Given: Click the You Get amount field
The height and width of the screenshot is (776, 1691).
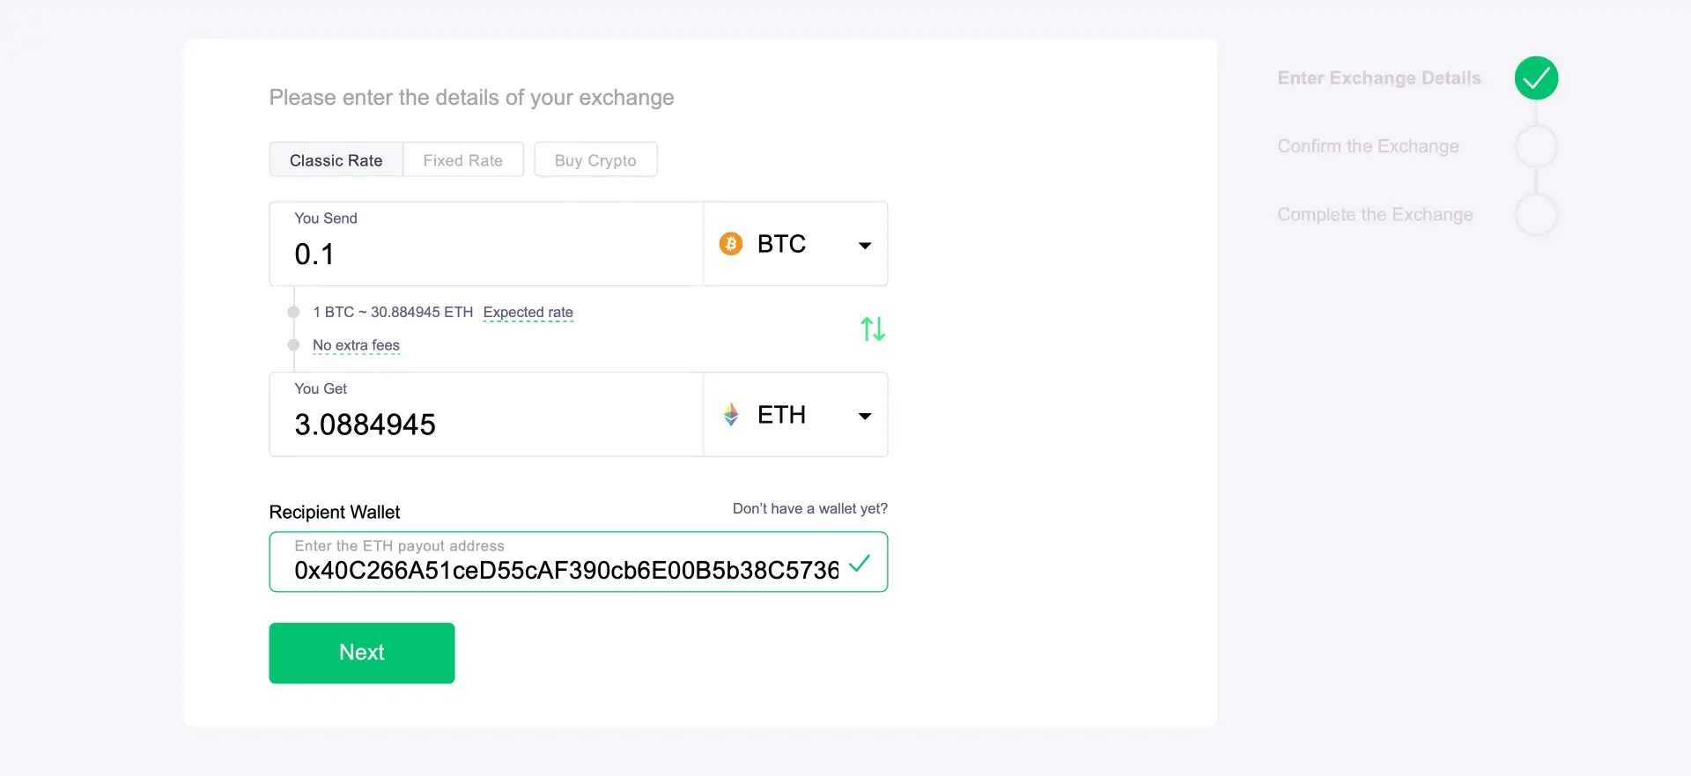Looking at the screenshot, I should (484, 425).
